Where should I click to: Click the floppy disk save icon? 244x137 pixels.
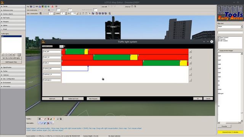(x=31, y=6)
